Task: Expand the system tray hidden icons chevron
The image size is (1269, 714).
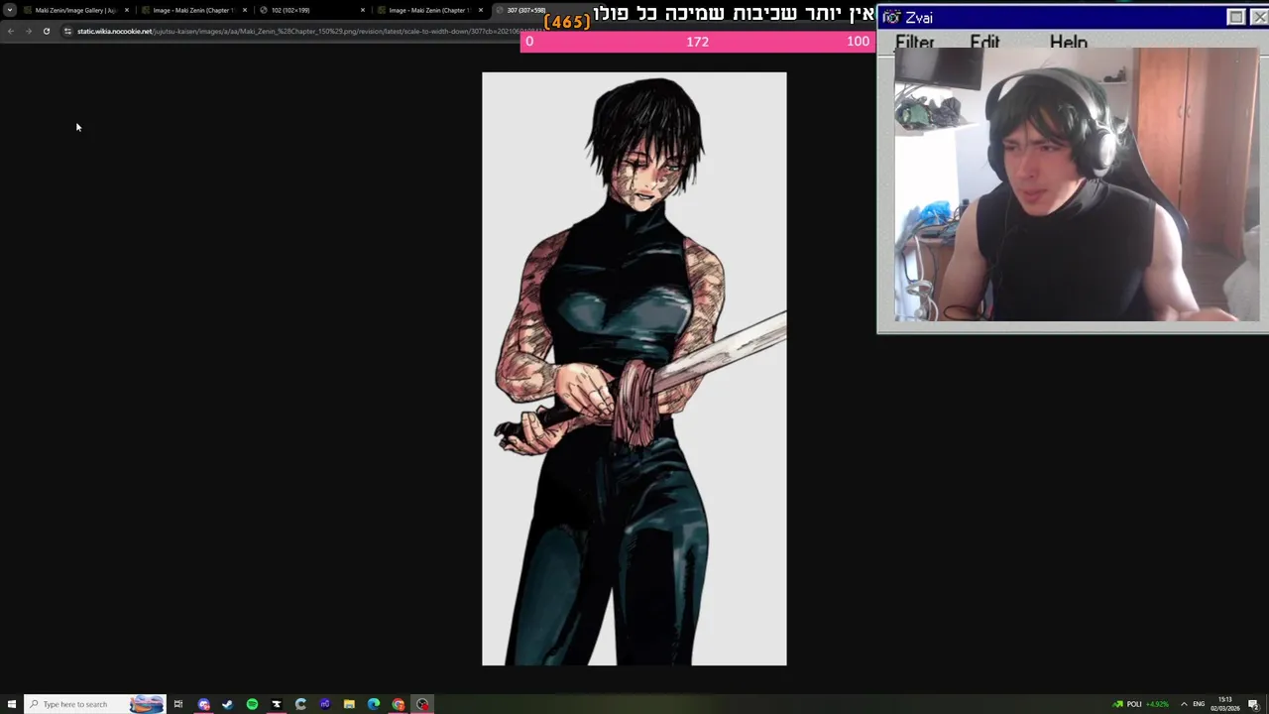Action: [x=1184, y=704]
